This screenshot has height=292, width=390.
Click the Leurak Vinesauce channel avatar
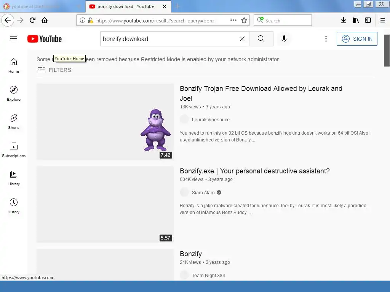click(x=184, y=119)
